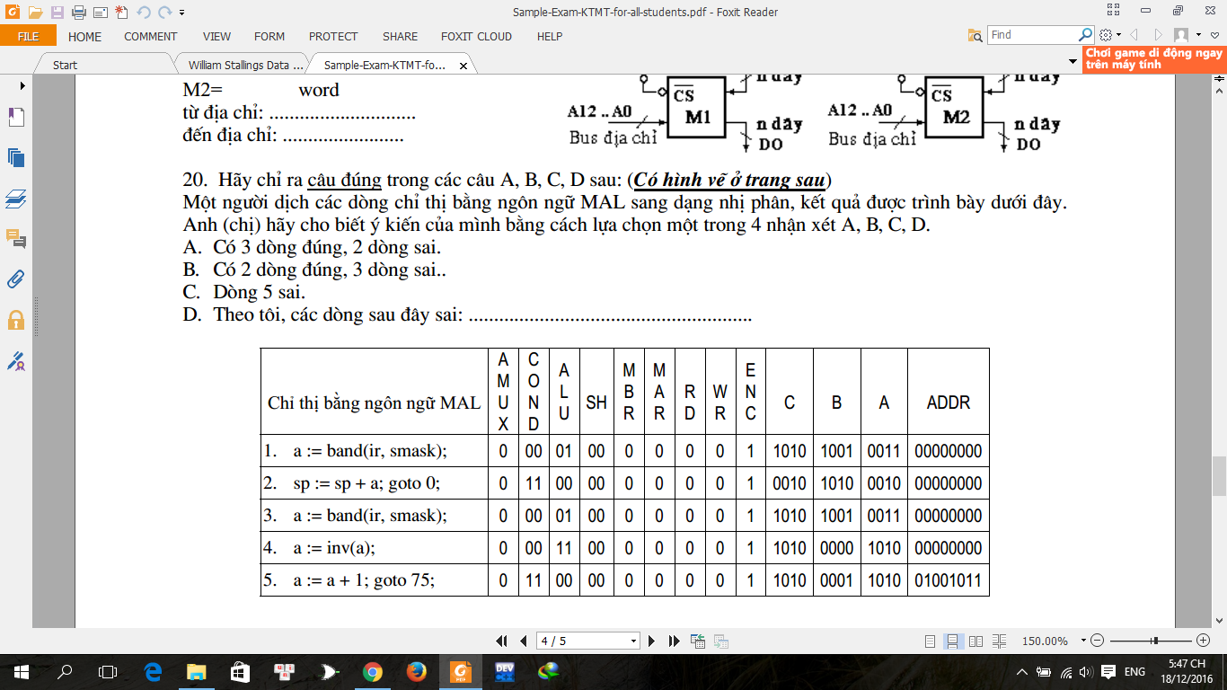Viewport: 1227px width, 690px height.
Task: Open the page number dropdown
Action: 634,641
